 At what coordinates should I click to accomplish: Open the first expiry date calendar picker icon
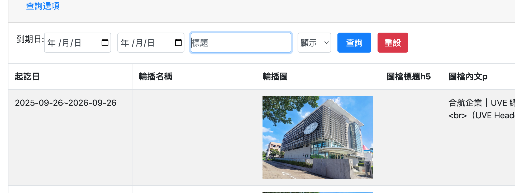coord(105,43)
